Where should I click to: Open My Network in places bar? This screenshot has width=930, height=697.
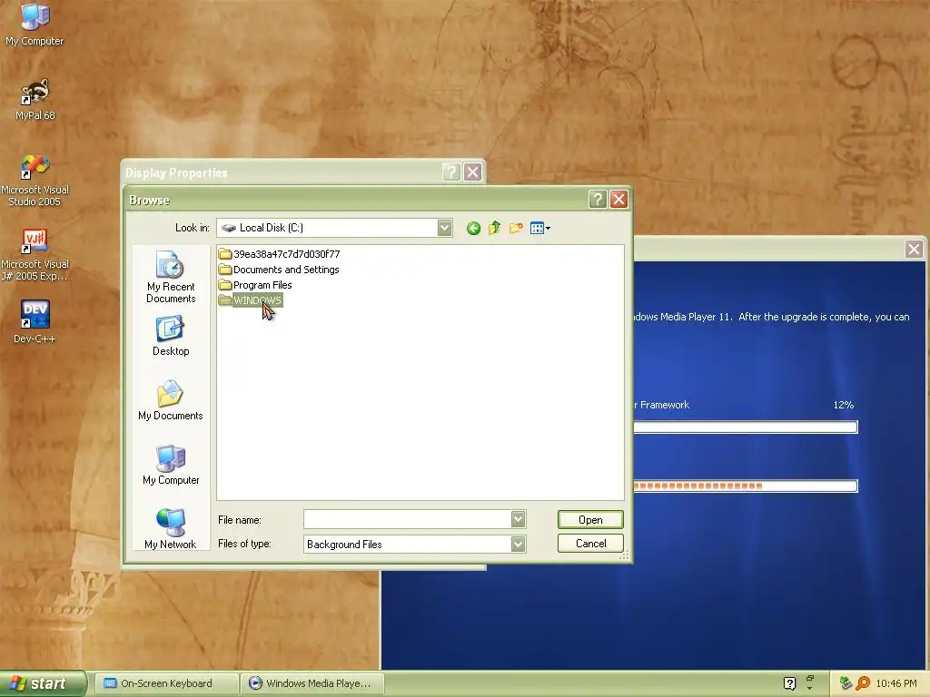click(x=171, y=529)
